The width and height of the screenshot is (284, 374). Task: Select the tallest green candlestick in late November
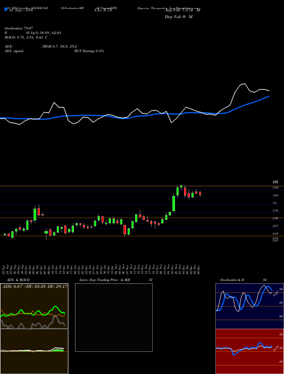pyautogui.click(x=174, y=203)
